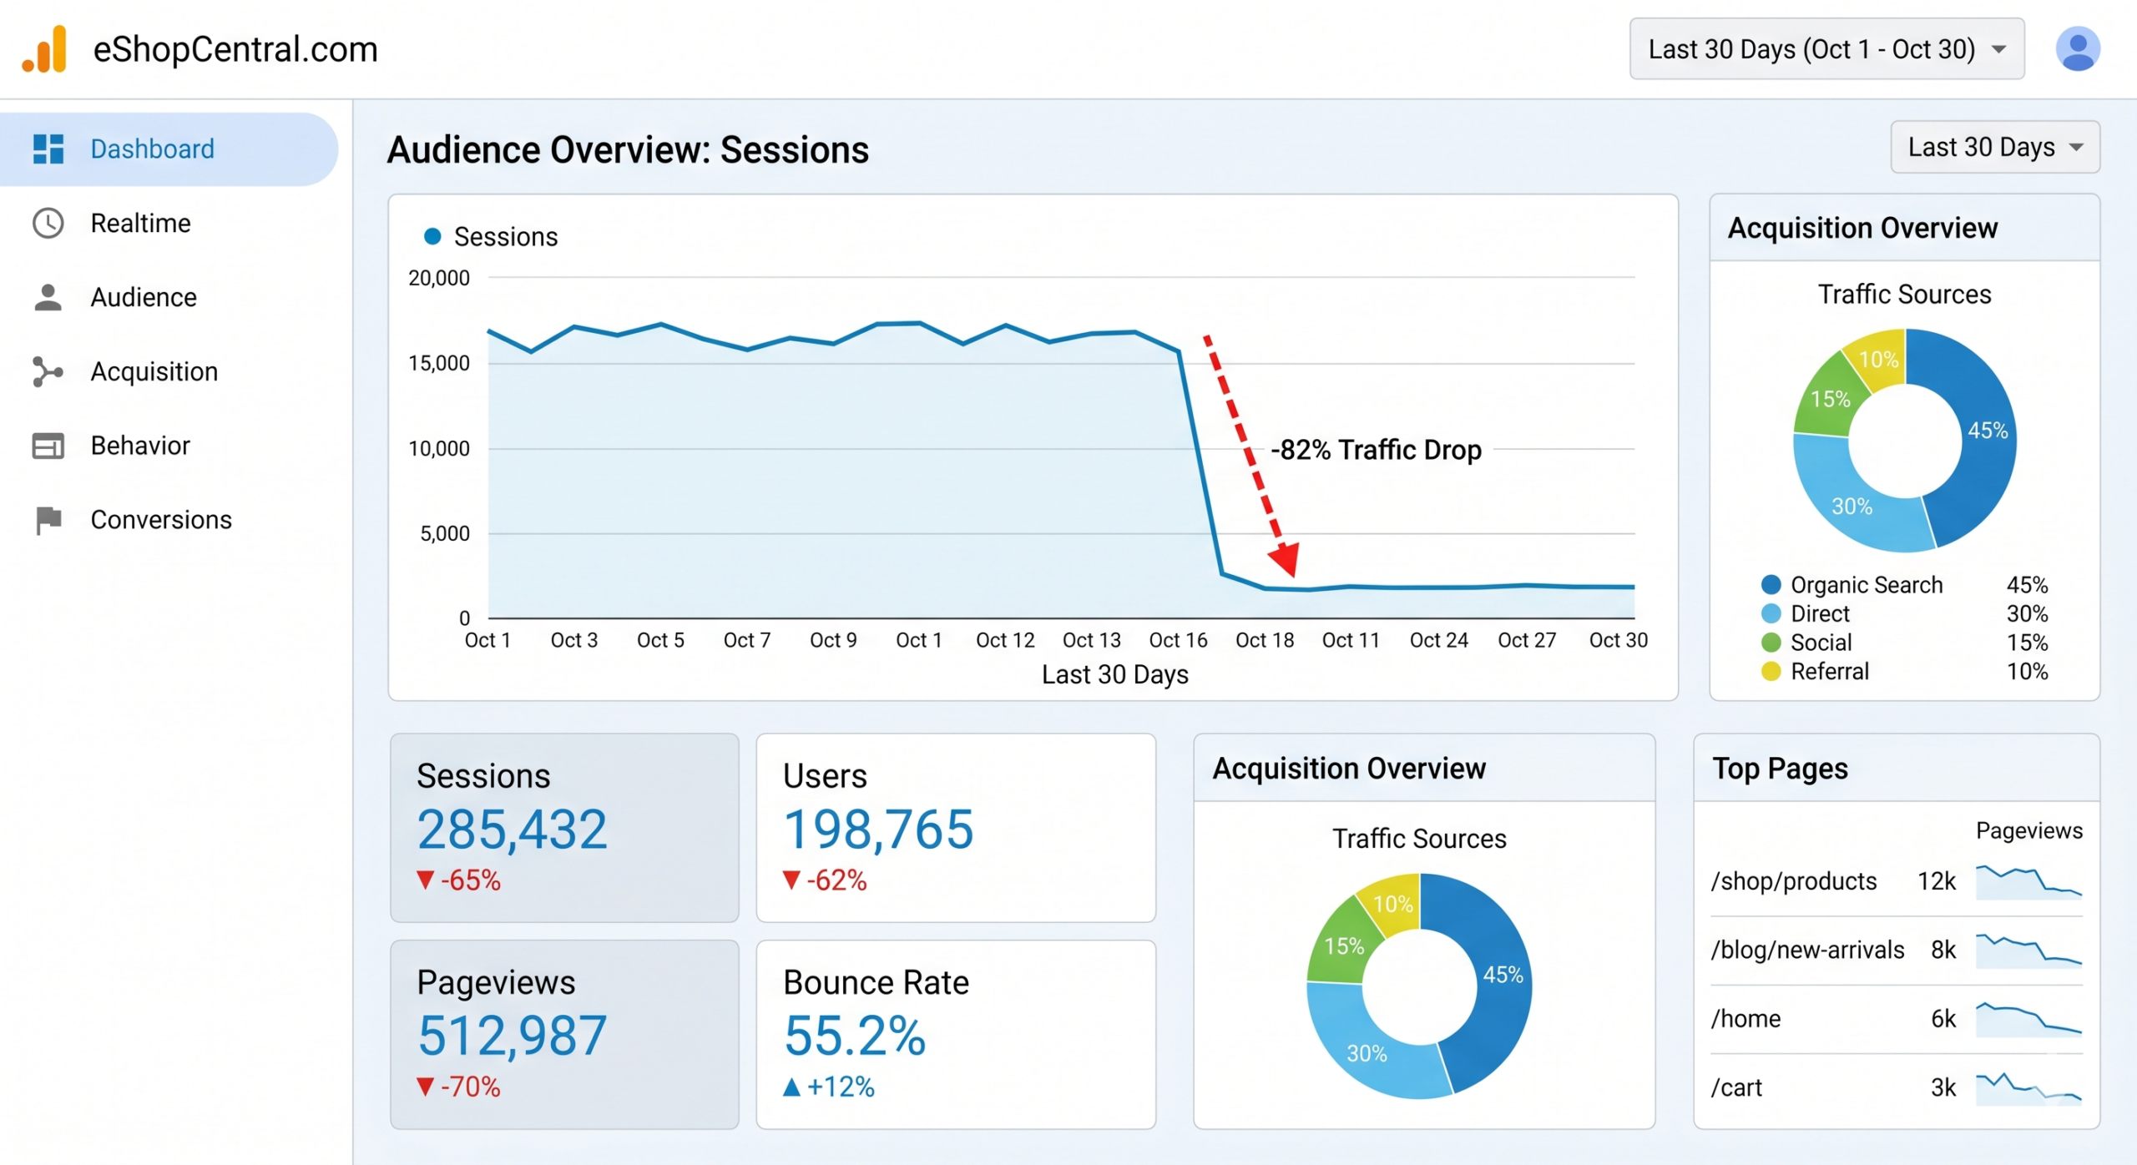Toggle the Sessions series legend dot
Image resolution: width=2137 pixels, height=1165 pixels.
(432, 237)
